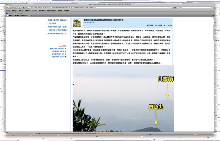Open the sidebar link 二子-三角錐
This screenshot has height=141, width=220.
click(52, 23)
